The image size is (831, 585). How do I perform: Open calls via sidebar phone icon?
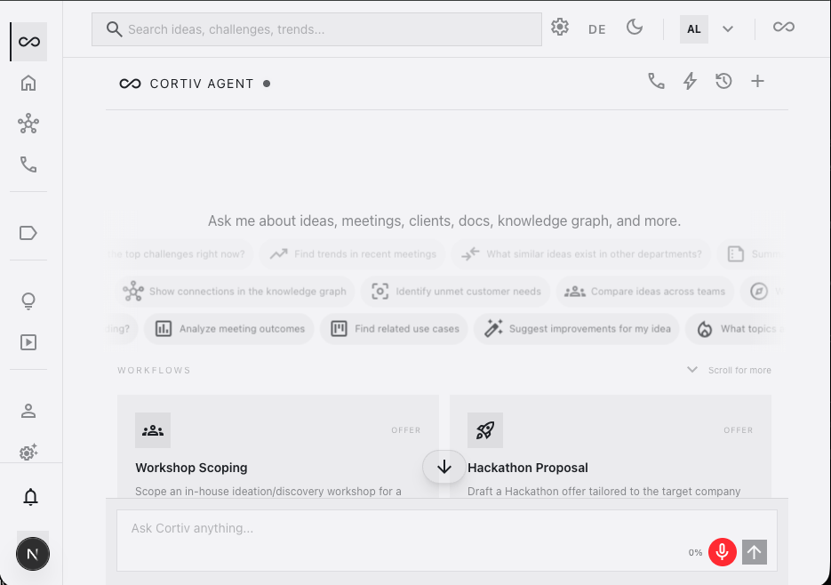click(x=28, y=164)
